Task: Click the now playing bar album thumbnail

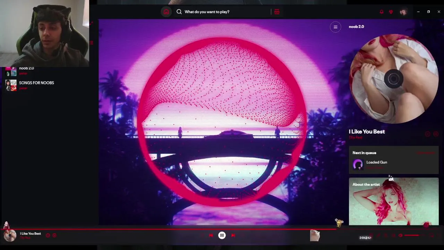Action: coord(10,235)
